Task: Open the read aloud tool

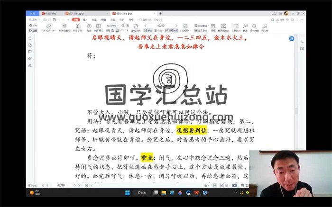Action: click(x=245, y=27)
